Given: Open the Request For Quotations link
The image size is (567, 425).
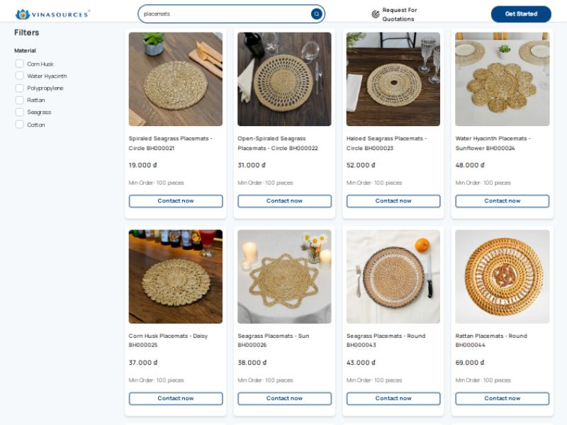Looking at the screenshot, I should point(400,14).
